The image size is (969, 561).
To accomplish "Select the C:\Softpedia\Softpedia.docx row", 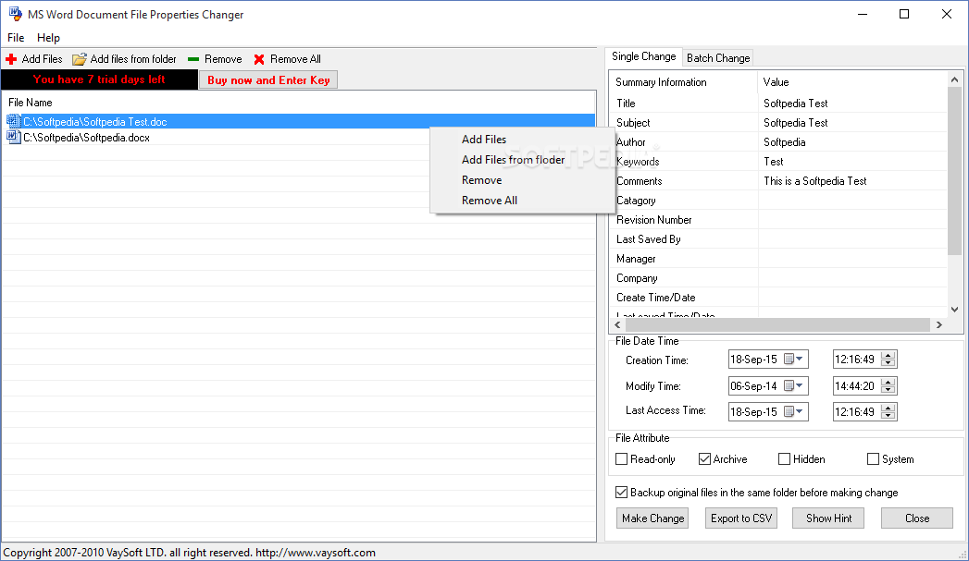I will pos(298,138).
